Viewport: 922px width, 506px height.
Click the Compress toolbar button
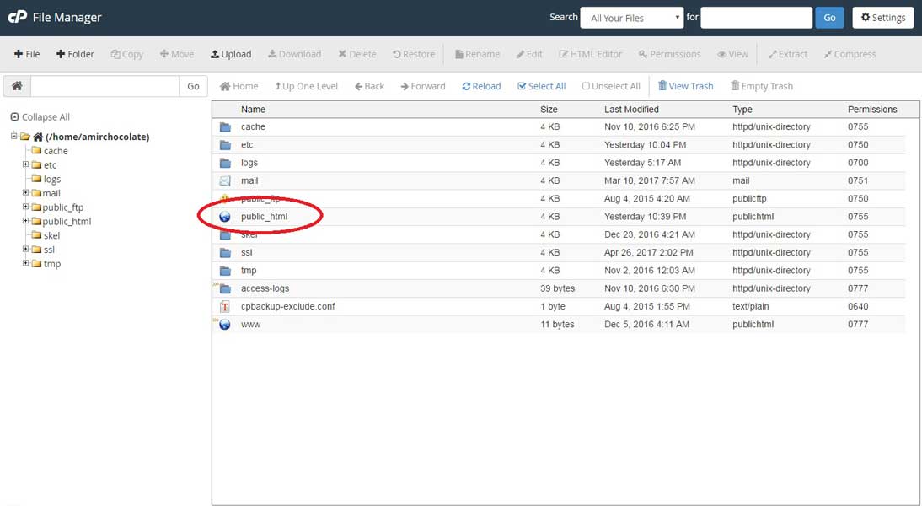(x=850, y=54)
